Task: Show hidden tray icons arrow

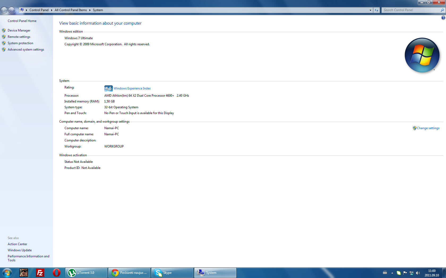Action: (392, 273)
